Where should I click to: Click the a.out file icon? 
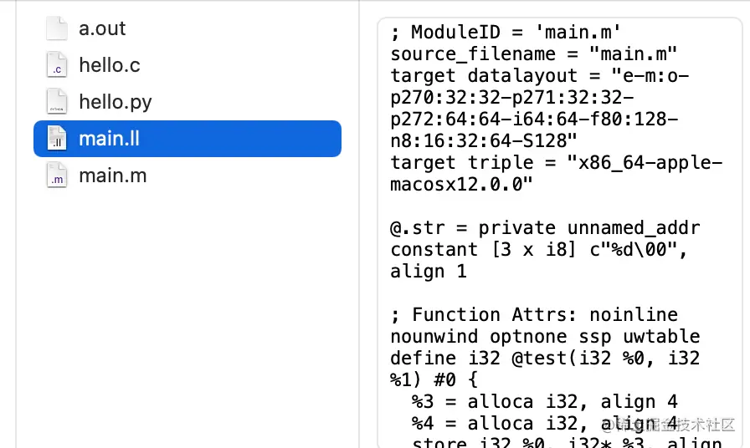pyautogui.click(x=57, y=28)
